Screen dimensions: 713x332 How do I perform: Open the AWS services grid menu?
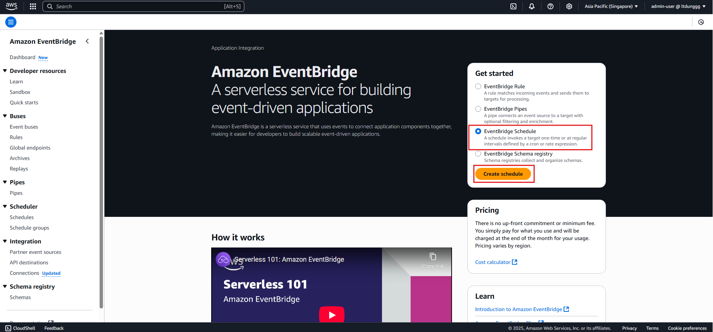click(33, 6)
